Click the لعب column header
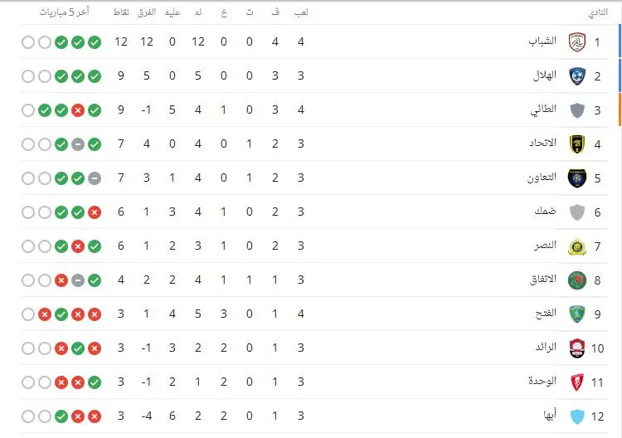 point(301,12)
